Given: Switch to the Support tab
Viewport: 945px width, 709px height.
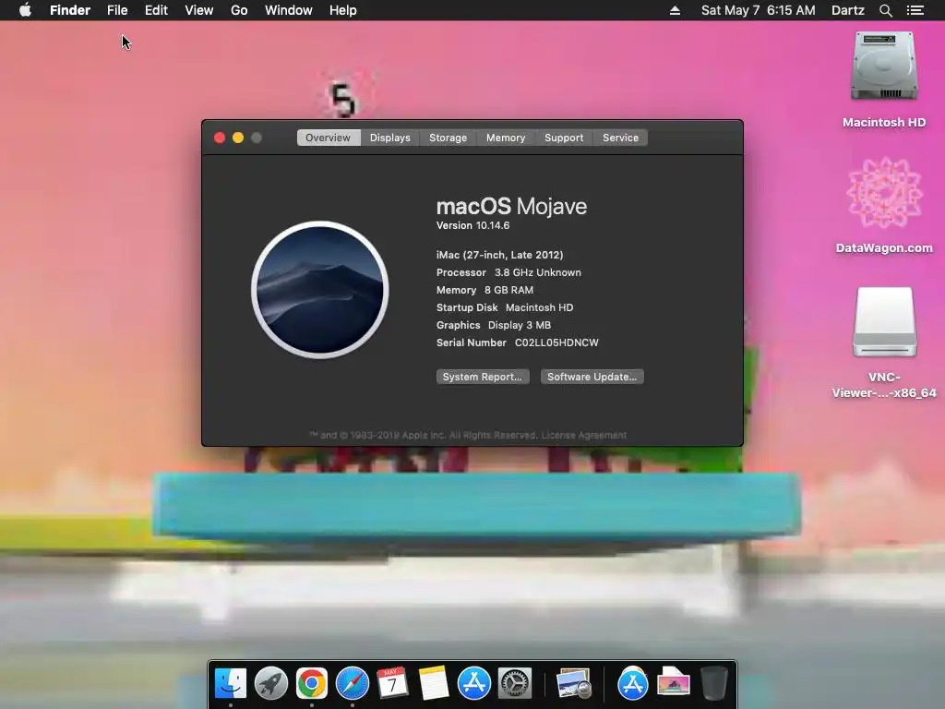Looking at the screenshot, I should point(564,138).
